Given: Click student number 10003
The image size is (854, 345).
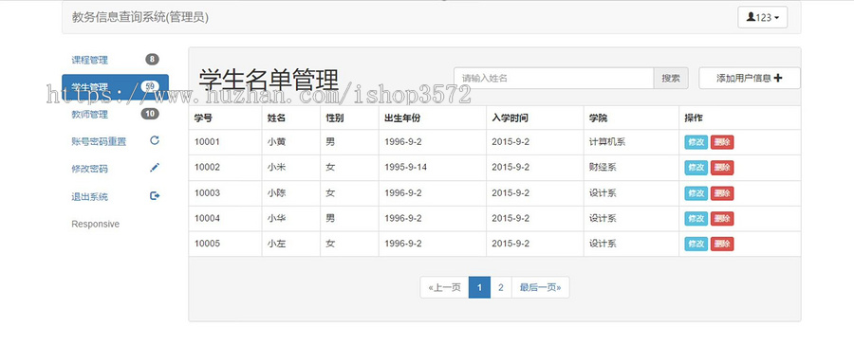Looking at the screenshot, I should (x=207, y=192).
